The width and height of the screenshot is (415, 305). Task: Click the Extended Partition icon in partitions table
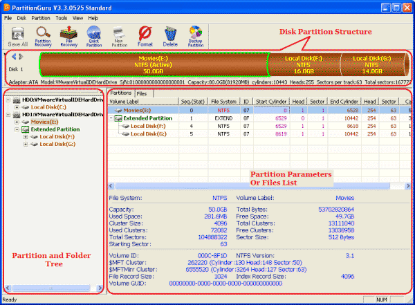click(118, 118)
